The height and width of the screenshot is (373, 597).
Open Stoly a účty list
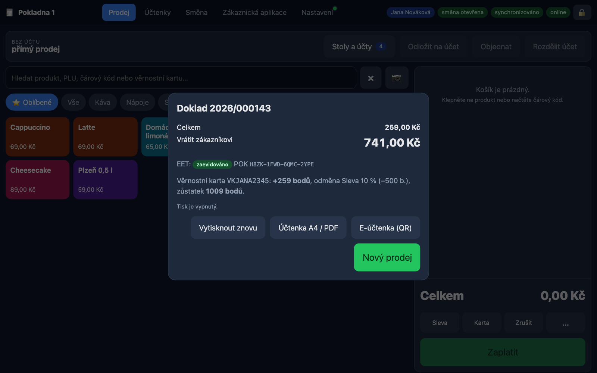pyautogui.click(x=359, y=47)
